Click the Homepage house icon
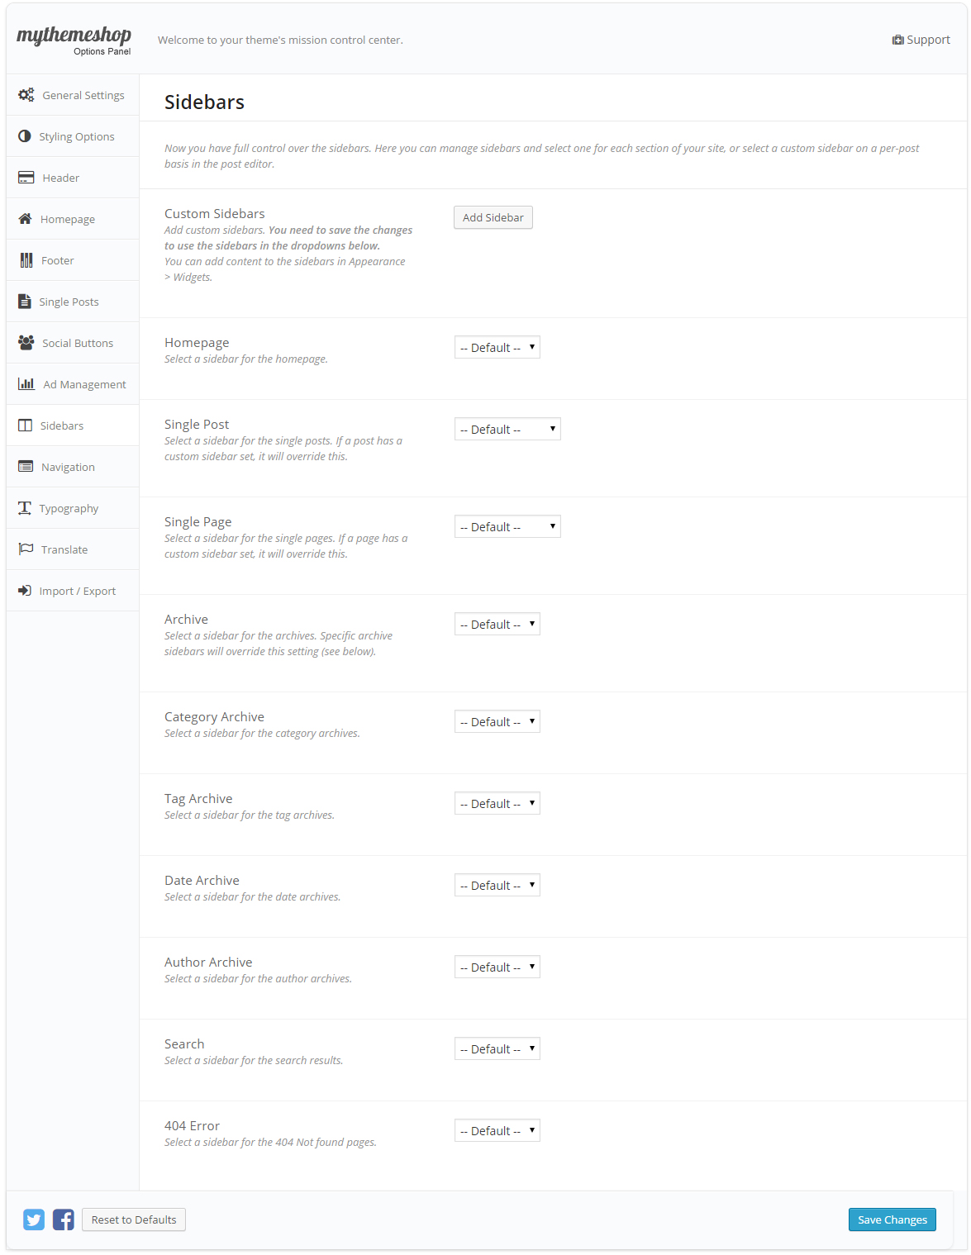This screenshot has height=1255, width=971. point(26,219)
